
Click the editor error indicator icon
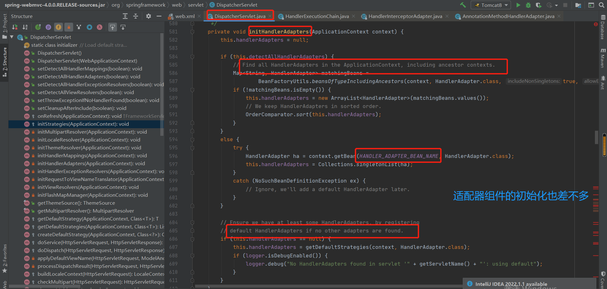(x=596, y=24)
